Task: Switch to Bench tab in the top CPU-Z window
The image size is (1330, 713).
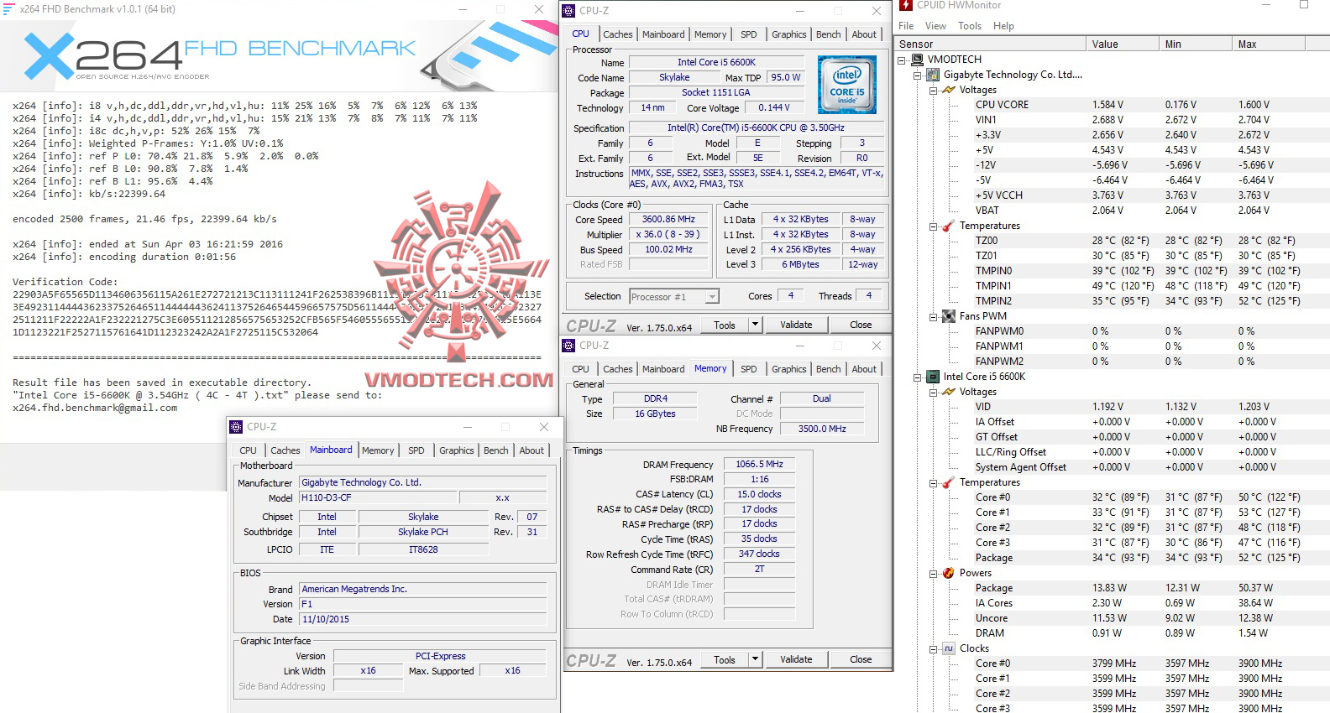Action: pyautogui.click(x=829, y=34)
